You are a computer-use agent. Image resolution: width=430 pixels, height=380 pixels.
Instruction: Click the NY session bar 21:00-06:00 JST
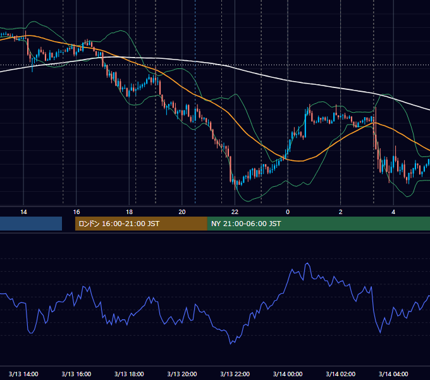319,224
